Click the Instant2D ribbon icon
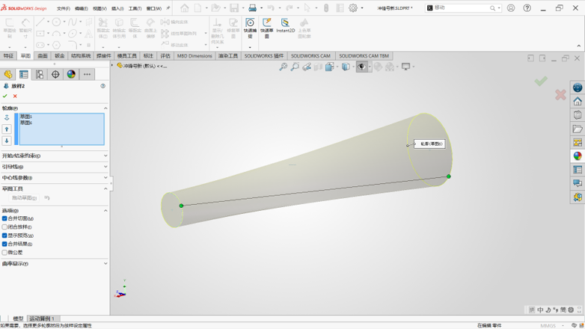 (286, 25)
